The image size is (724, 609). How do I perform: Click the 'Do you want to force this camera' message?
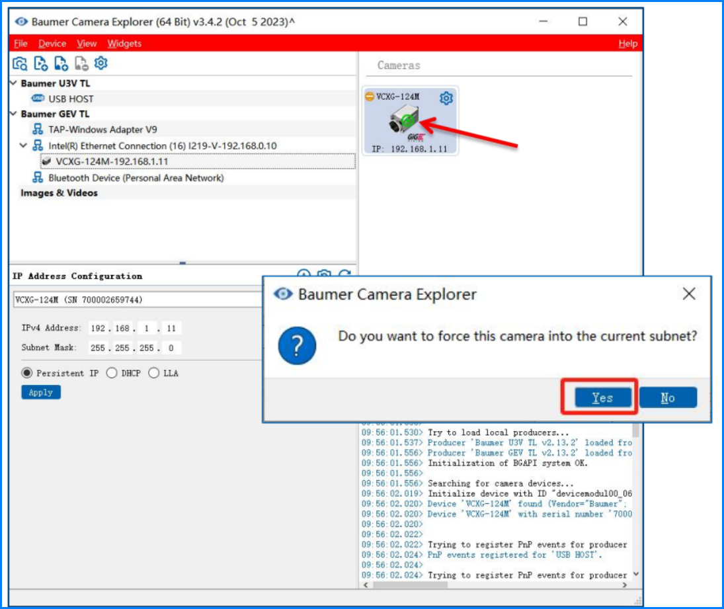[x=517, y=336]
